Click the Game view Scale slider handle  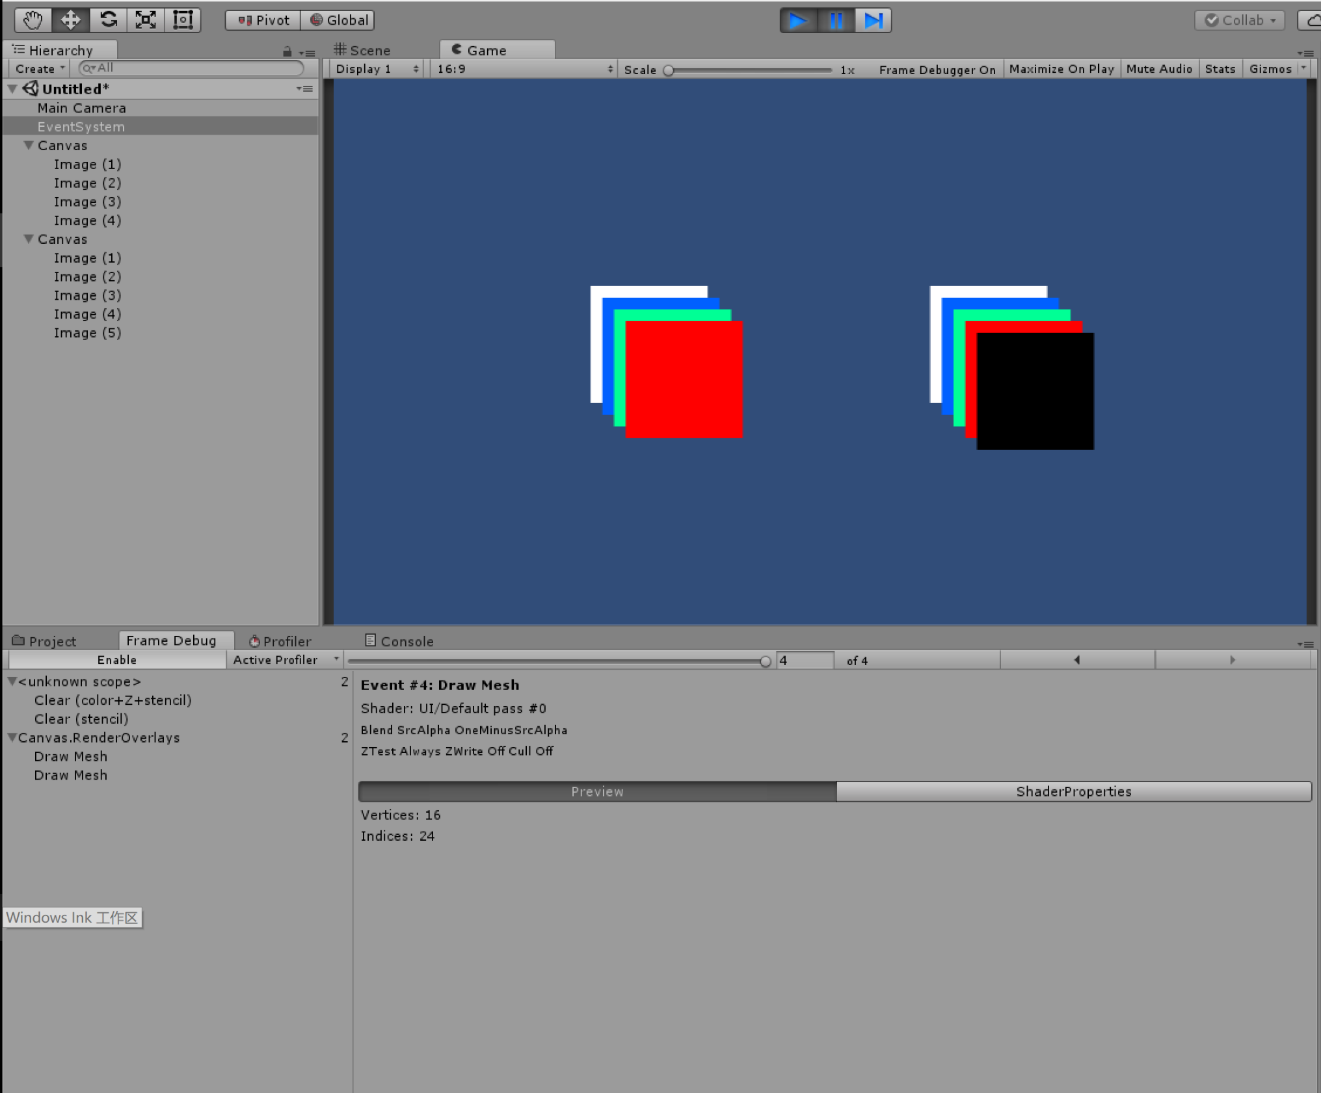coord(669,70)
